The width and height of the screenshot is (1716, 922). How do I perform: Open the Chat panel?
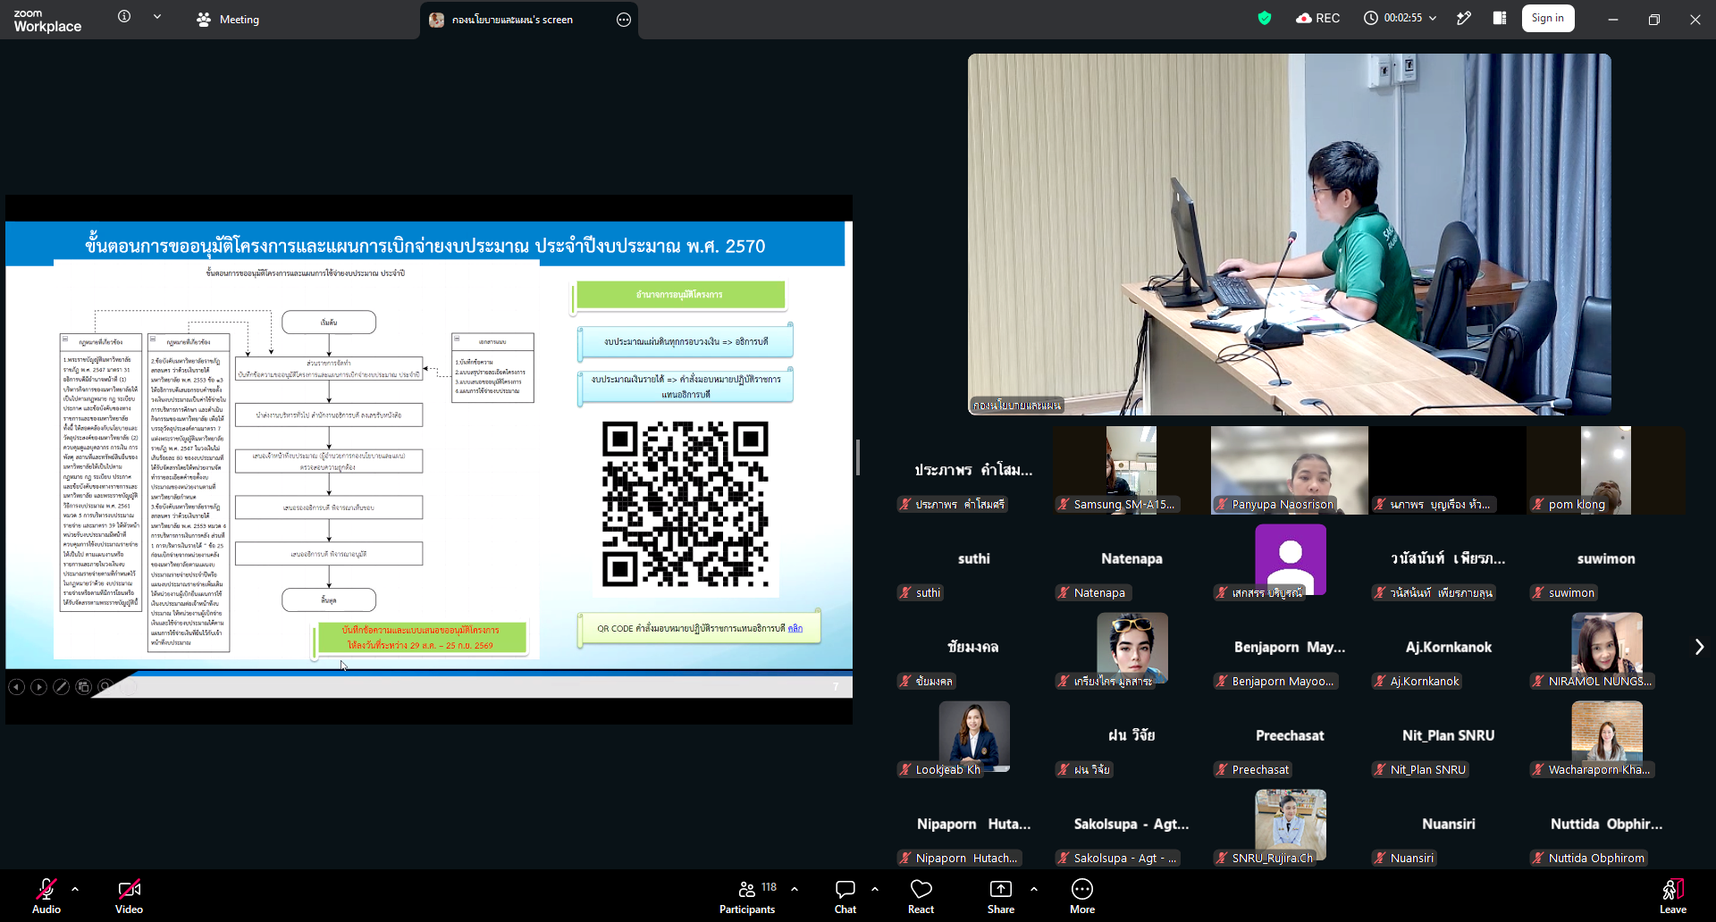coord(845,896)
